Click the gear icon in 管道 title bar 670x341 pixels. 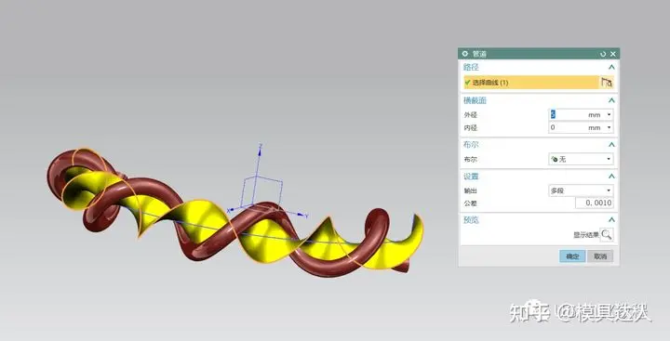pyautogui.click(x=465, y=54)
